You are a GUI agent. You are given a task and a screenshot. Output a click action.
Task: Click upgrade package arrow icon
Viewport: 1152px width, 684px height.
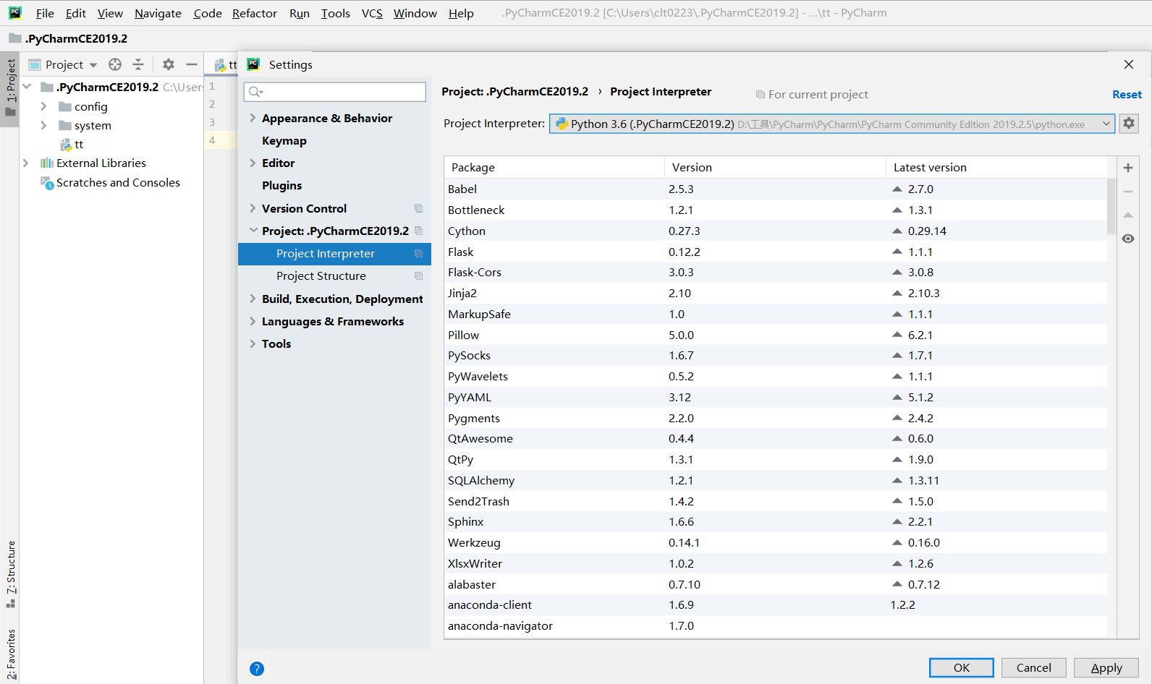(x=1127, y=215)
